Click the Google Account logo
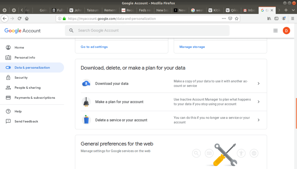The height and width of the screenshot is (169, 297). 22,31
